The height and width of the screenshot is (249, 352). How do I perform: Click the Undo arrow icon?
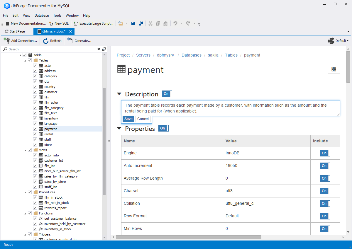coord(175,23)
